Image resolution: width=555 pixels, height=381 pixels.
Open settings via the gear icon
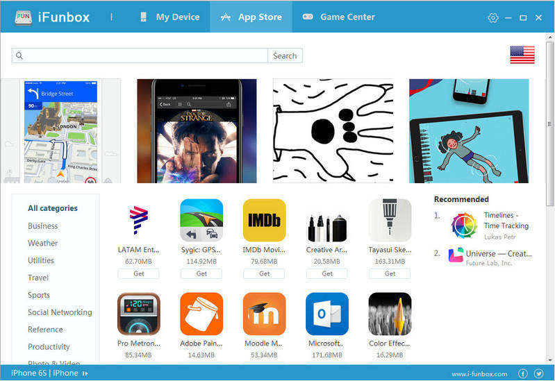click(492, 17)
